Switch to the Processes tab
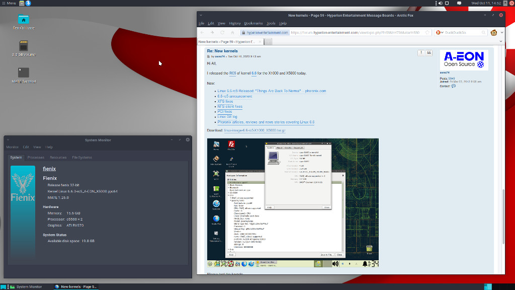 point(36,158)
